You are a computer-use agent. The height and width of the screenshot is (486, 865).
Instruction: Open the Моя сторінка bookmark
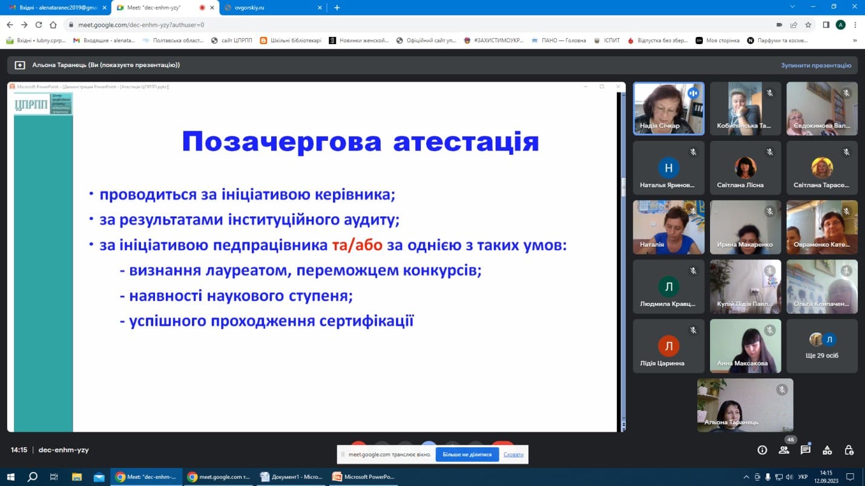point(718,40)
